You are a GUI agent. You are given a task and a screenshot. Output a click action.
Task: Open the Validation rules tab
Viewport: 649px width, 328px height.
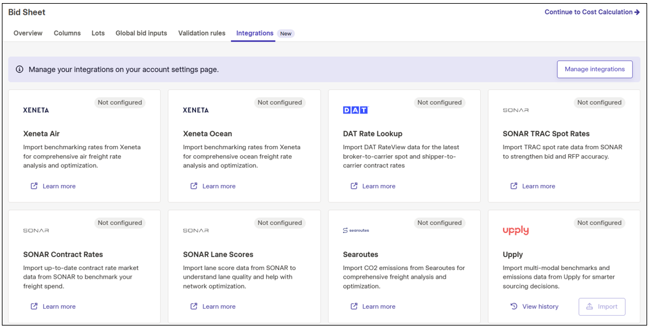202,33
